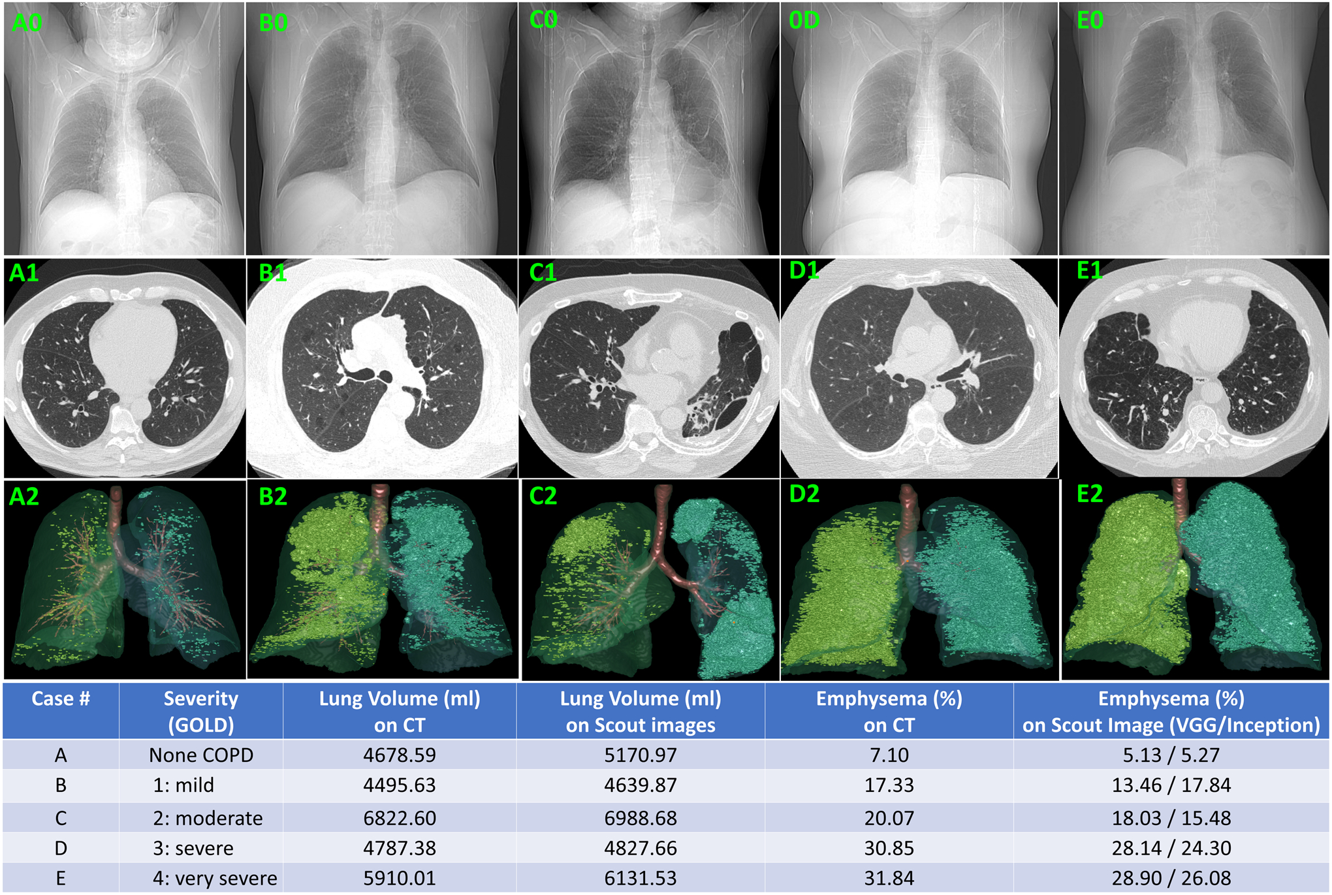Click case letter 'C' in the table
1332x895 pixels.
point(61,817)
